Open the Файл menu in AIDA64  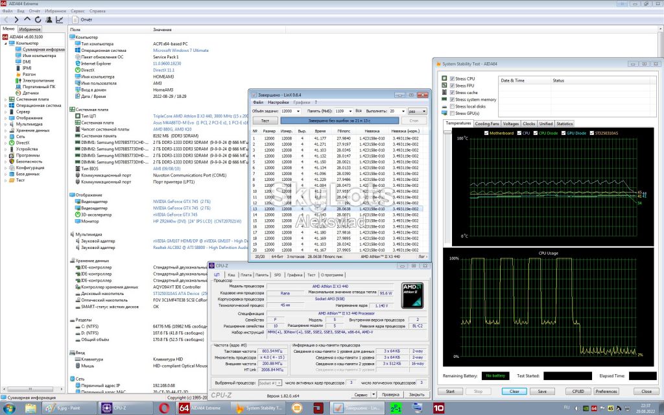pos(7,11)
